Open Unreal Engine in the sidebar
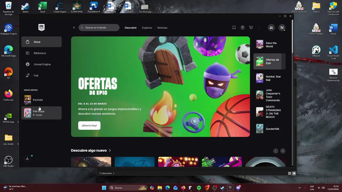The image size is (342, 192). pos(41,64)
